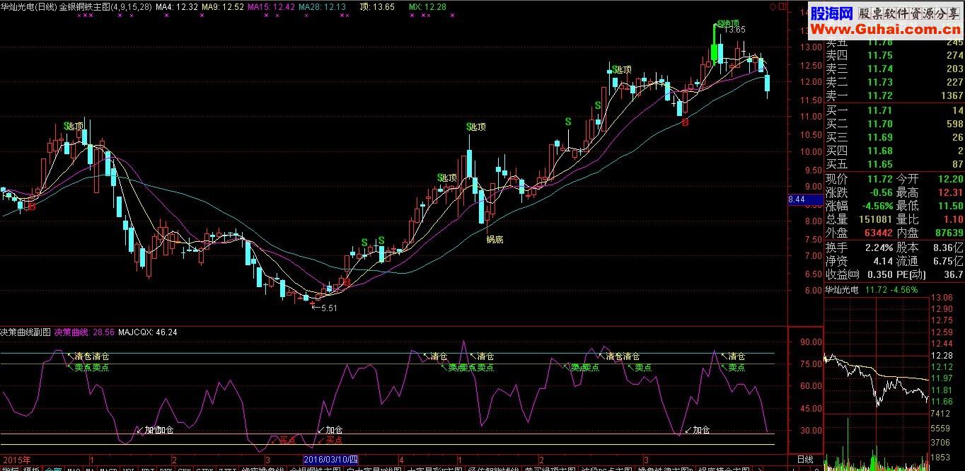This screenshot has width=965, height=471.
Task: Click the 13.65 high price label
Action: 734,30
